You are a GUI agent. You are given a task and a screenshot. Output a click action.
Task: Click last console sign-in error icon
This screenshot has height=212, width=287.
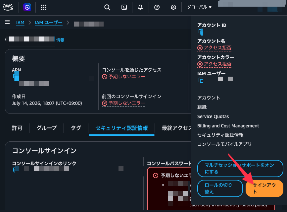(105, 103)
